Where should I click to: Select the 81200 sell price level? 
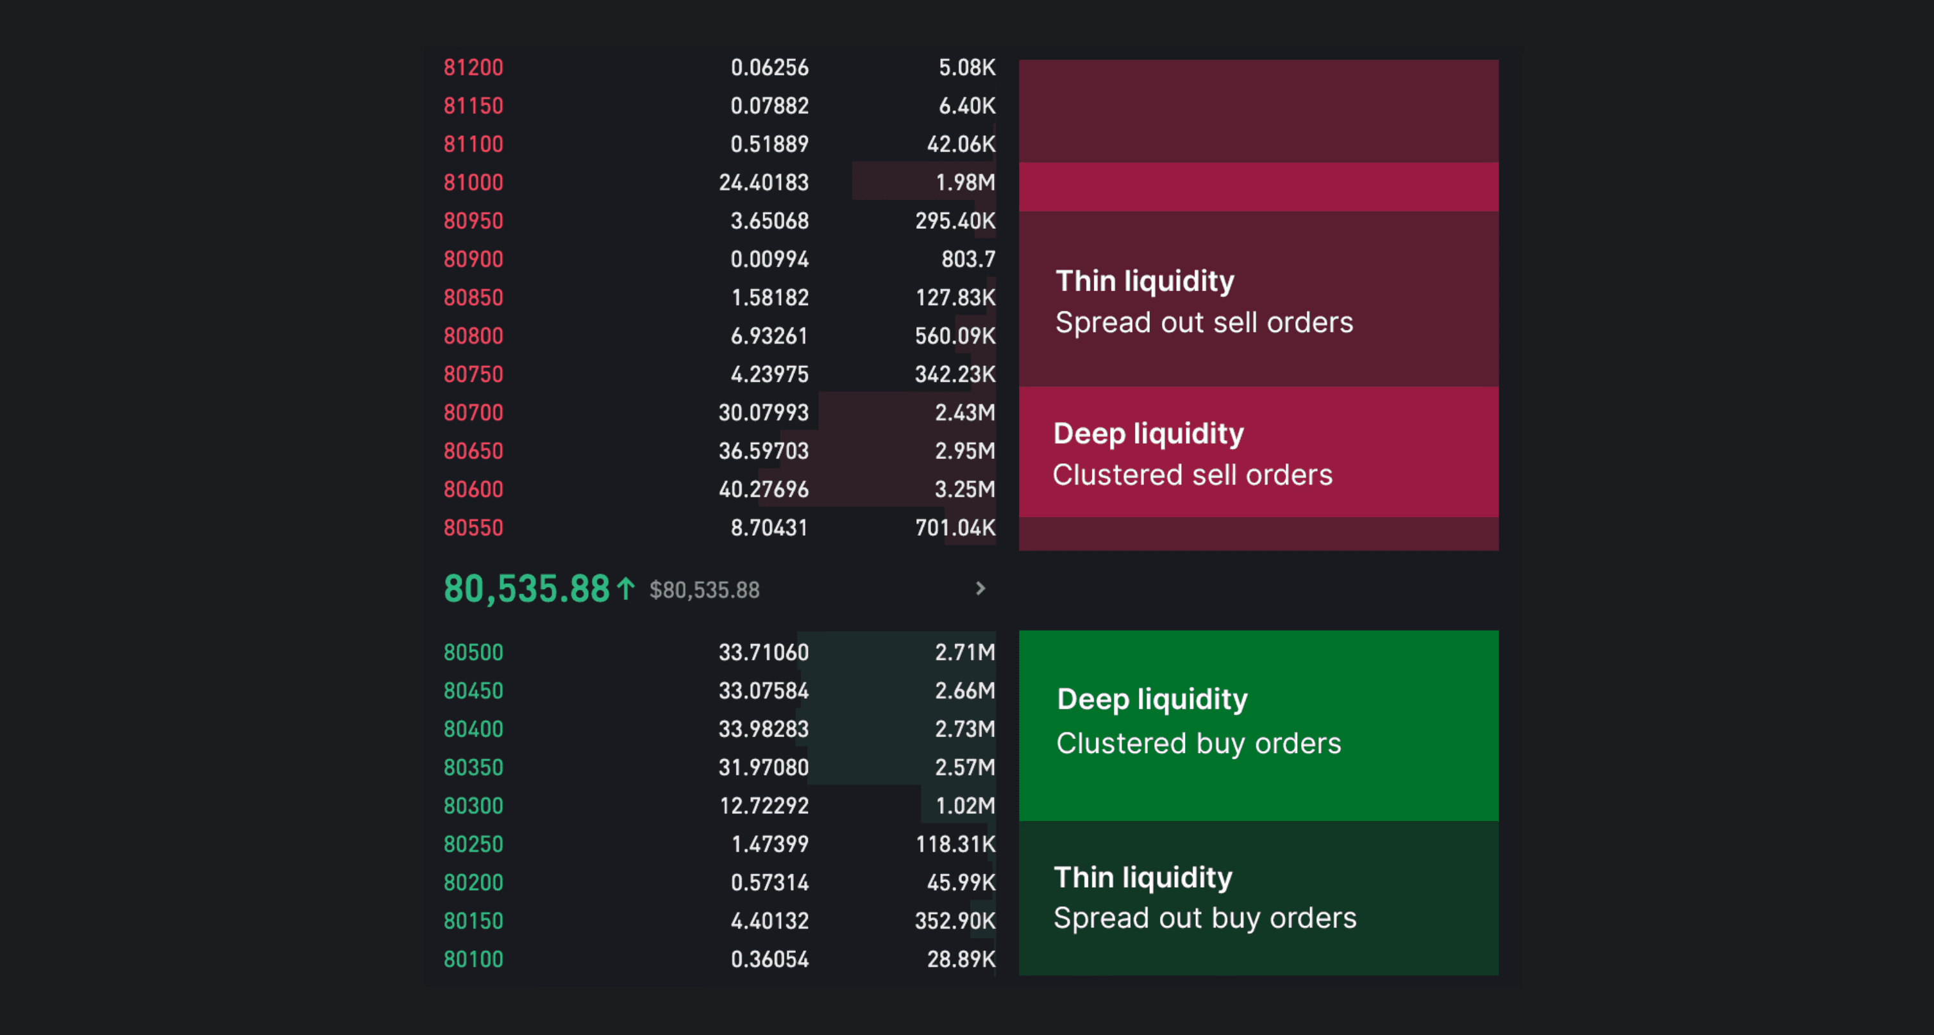point(473,67)
